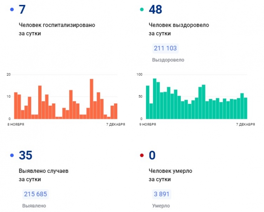The height and width of the screenshot is (212, 264).
Task: Click the blue dot beside number 7
Action: click(12, 10)
